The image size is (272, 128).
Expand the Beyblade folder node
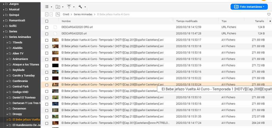point(7,70)
